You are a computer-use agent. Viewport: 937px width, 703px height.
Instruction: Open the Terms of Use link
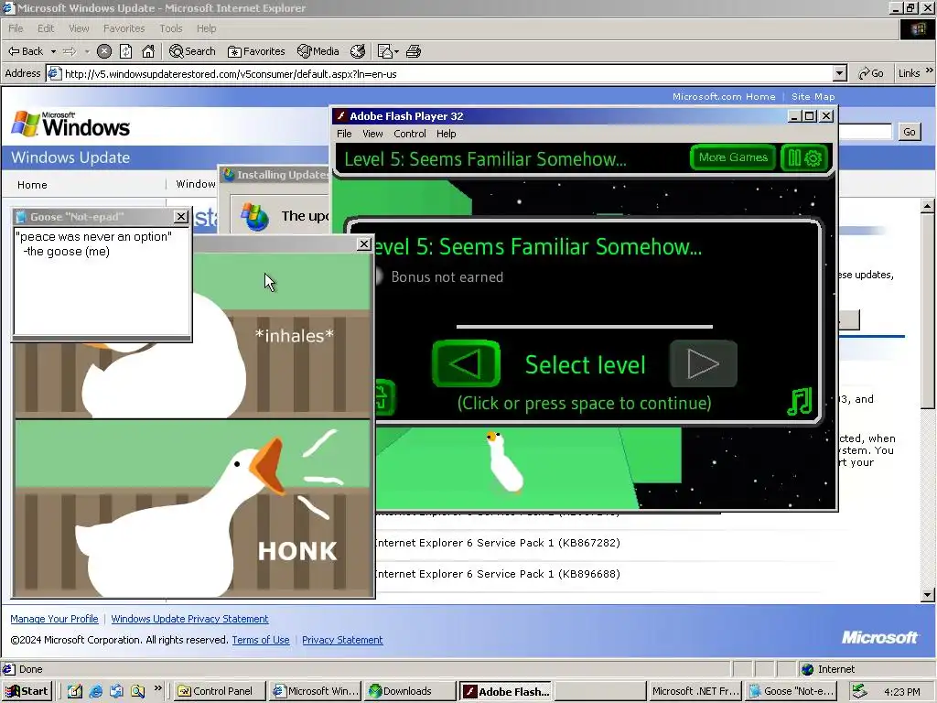pyautogui.click(x=261, y=640)
